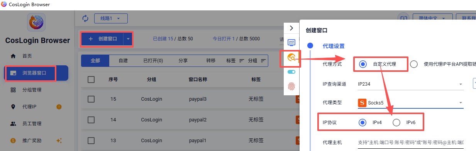Select 自定义代理 radio option
Image resolution: width=476 pixels, height=151 pixels.
363,64
